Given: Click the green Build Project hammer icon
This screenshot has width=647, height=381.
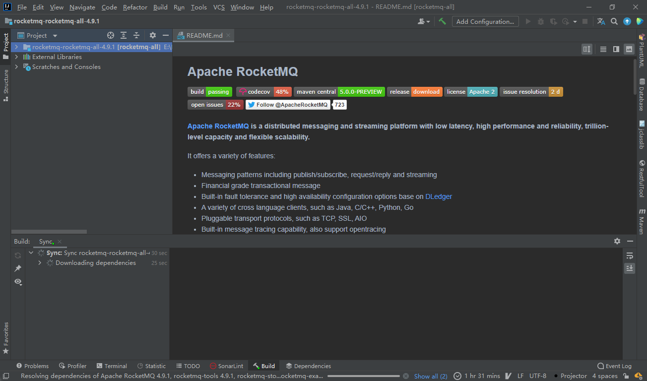Looking at the screenshot, I should coord(442,21).
